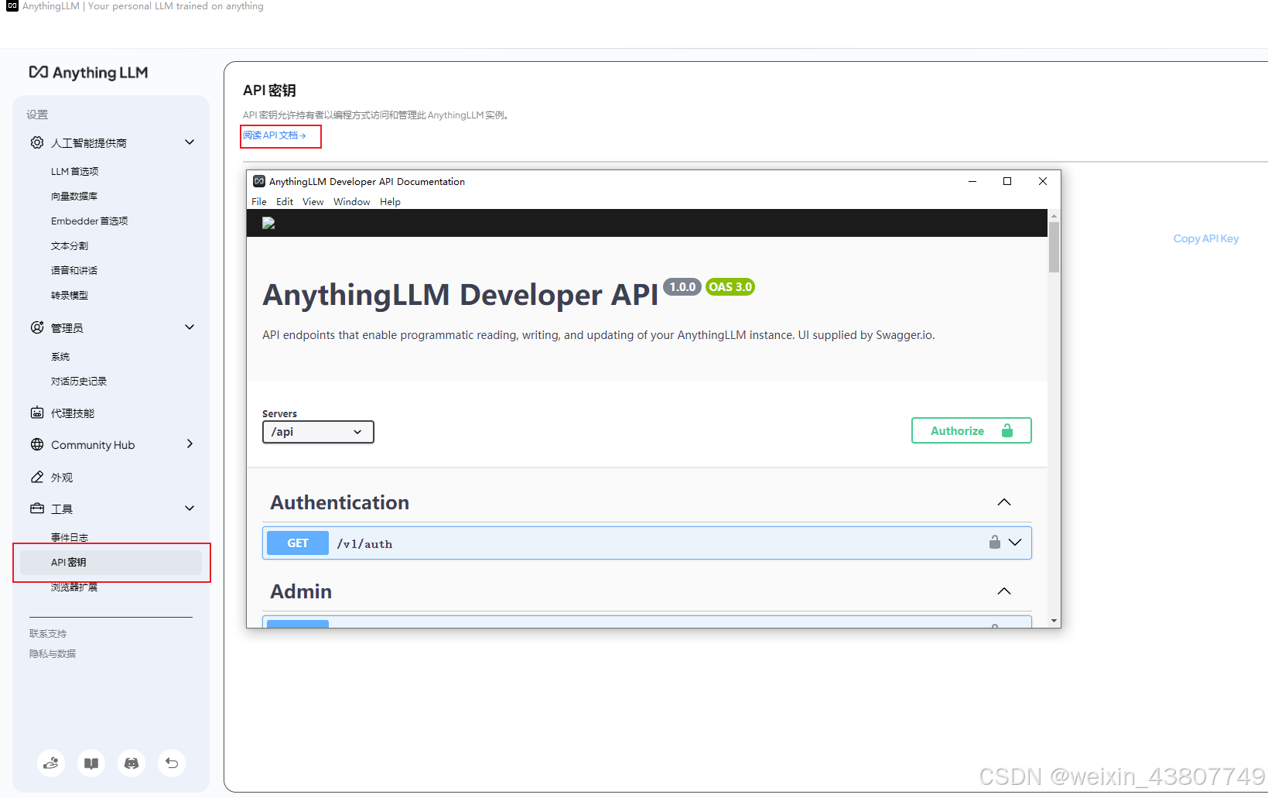This screenshot has width=1268, height=798.
Task: Click the broken image icon in Swagger header
Action: 268,223
